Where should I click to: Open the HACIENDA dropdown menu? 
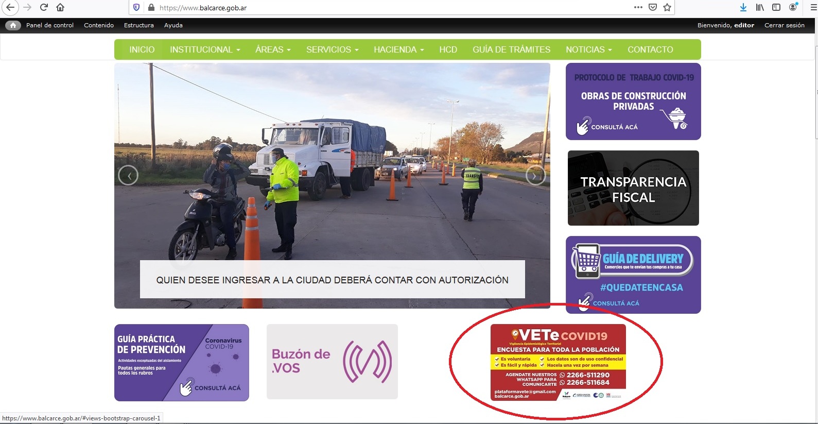coord(398,49)
